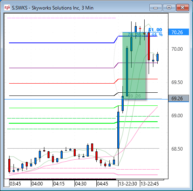
Task: Click the 13-22:45 time axis label
Action: pyautogui.click(x=150, y=184)
